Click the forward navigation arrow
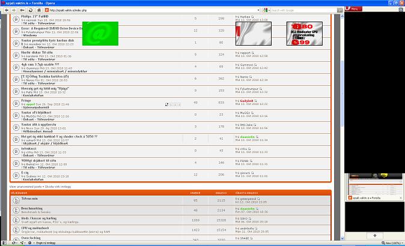 [13, 10]
